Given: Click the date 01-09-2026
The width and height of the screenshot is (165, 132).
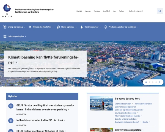Looking at the screenshot, I should (21, 125).
